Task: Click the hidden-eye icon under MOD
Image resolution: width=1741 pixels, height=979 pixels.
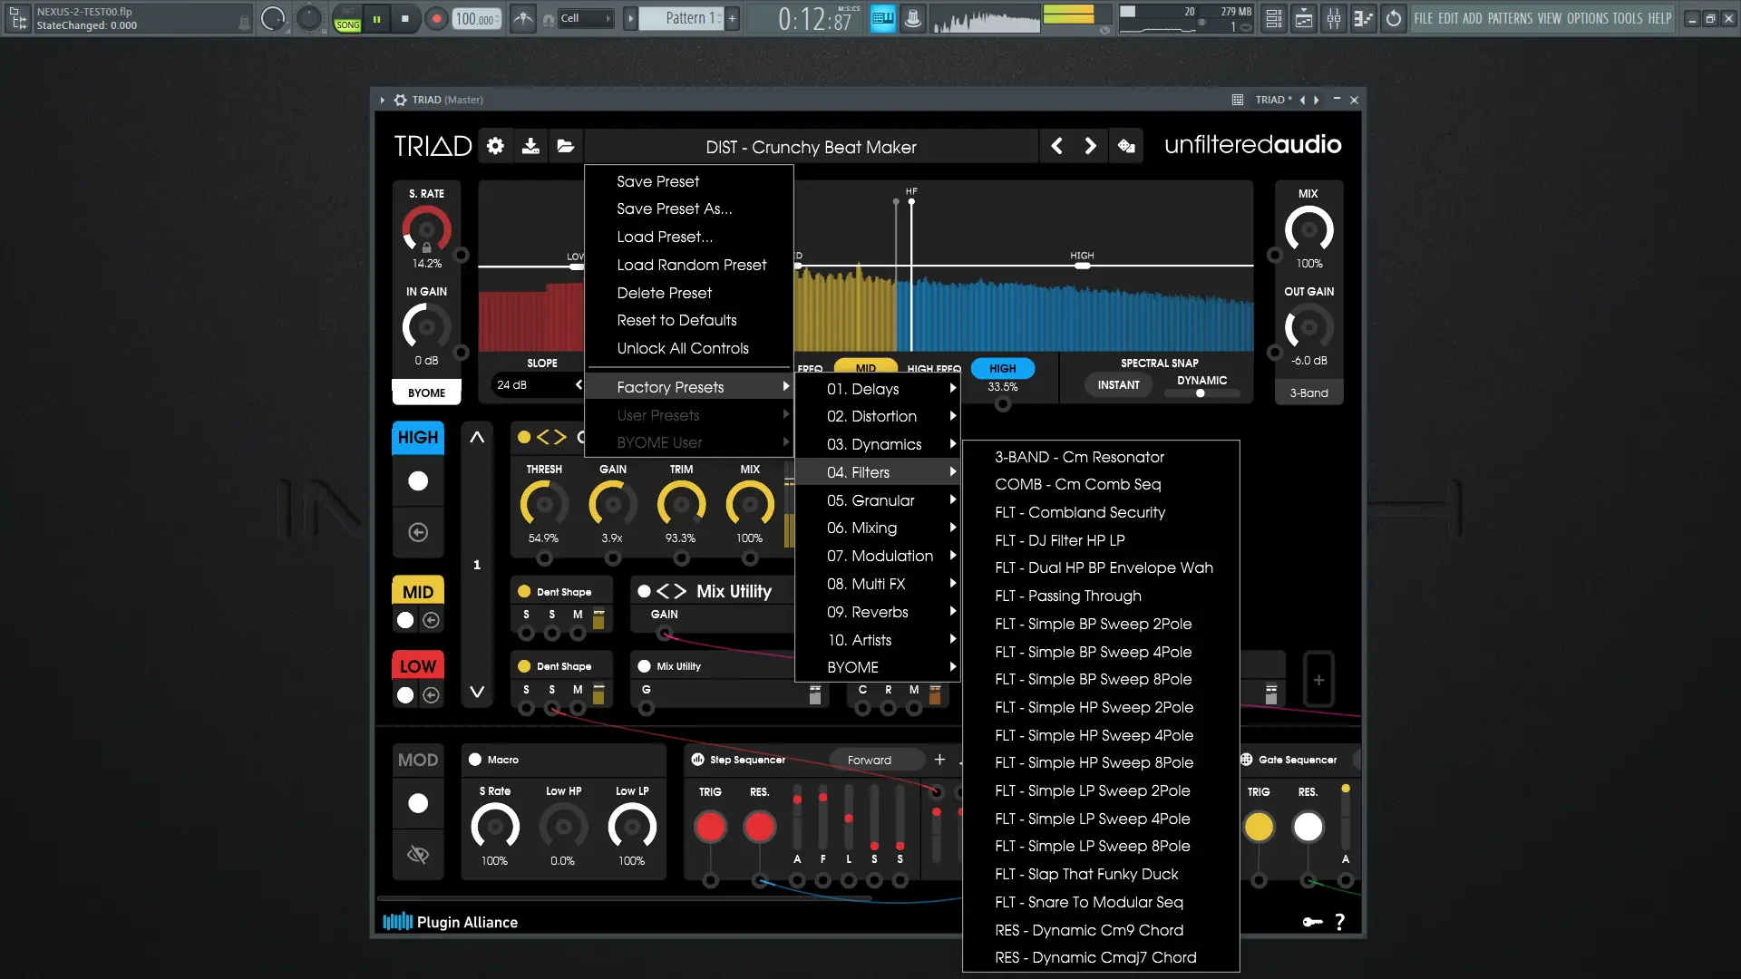Action: click(418, 854)
